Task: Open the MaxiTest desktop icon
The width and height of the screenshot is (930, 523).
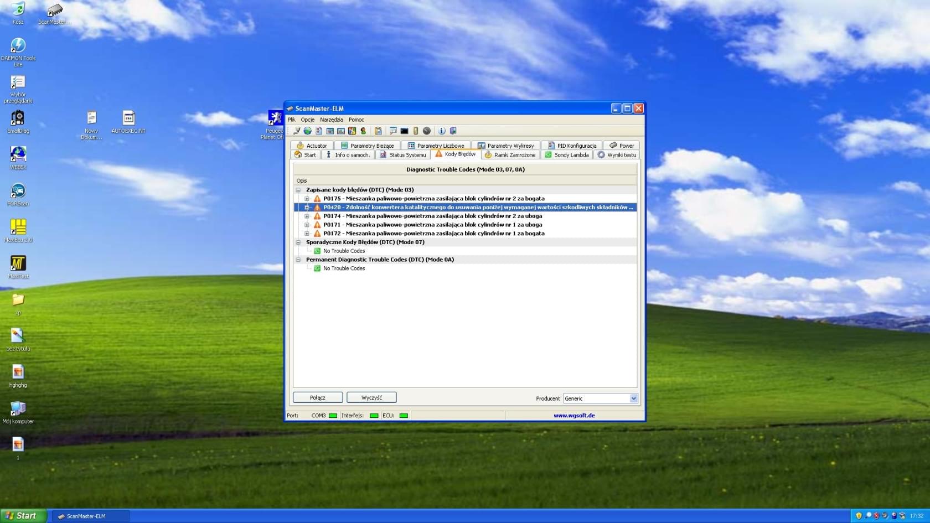Action: (18, 267)
